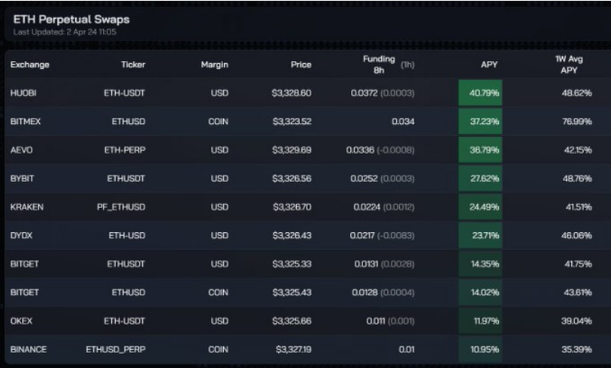Click the funding rate 0.0131
This screenshot has width=611, height=368.
(366, 264)
